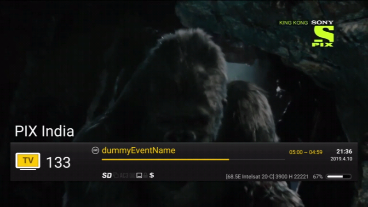368x207 pixels.
Task: Click the dummyEventName program title
Action: [x=138, y=150]
